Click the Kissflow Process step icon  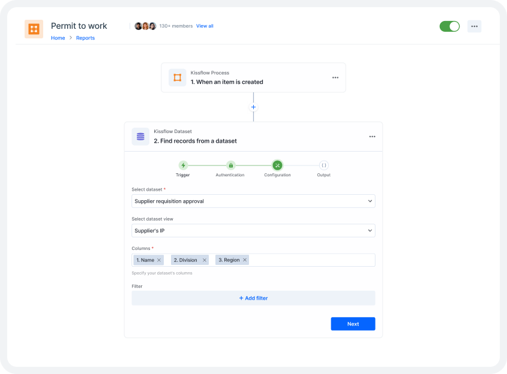[178, 77]
